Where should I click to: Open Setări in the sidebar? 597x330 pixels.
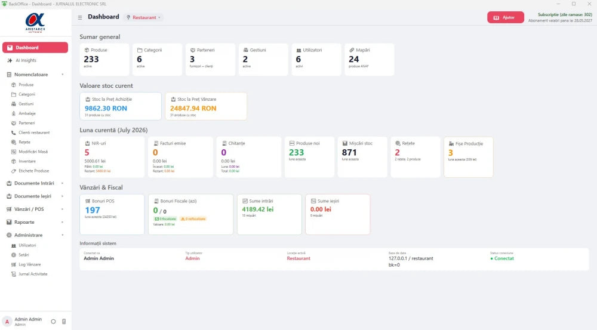tap(24, 255)
